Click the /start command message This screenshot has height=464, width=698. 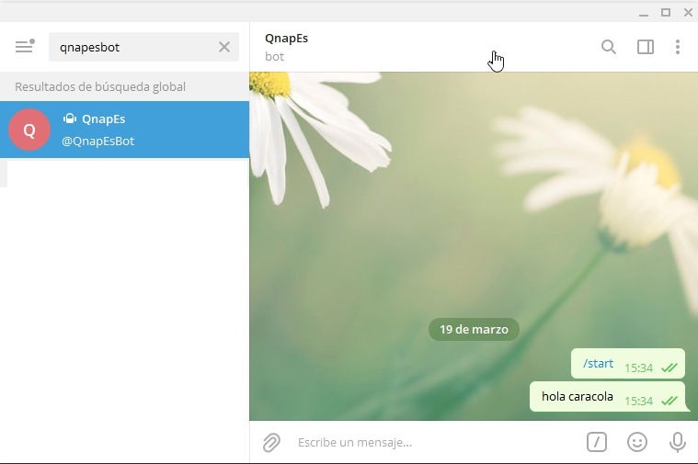[x=598, y=364]
